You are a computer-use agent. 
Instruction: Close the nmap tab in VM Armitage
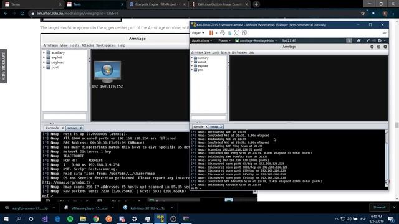221,126
